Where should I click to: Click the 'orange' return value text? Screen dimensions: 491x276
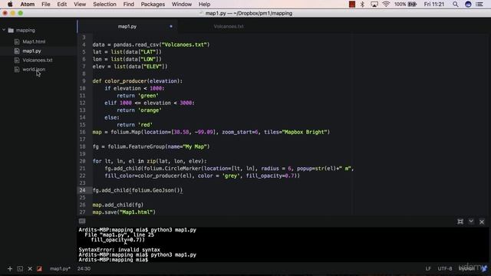(150, 110)
